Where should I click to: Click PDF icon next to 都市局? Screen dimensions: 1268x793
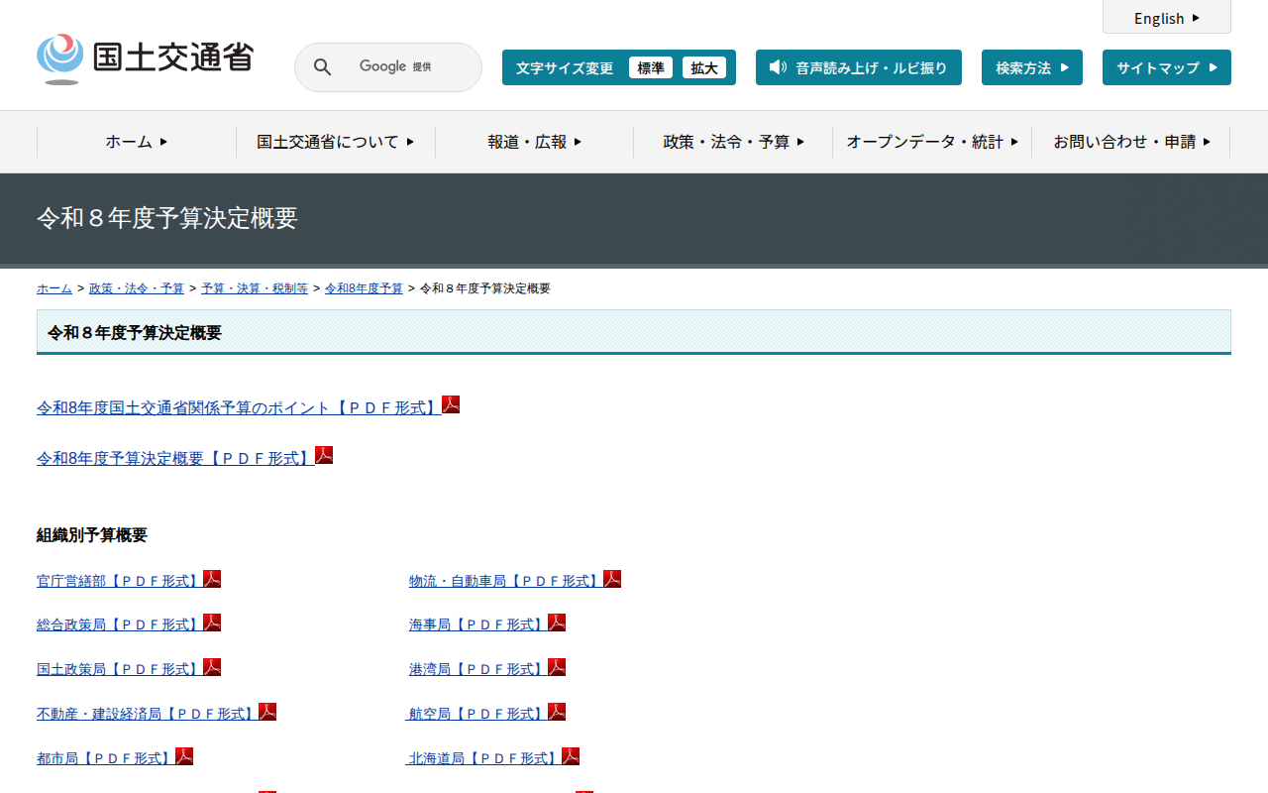pyautogui.click(x=184, y=756)
